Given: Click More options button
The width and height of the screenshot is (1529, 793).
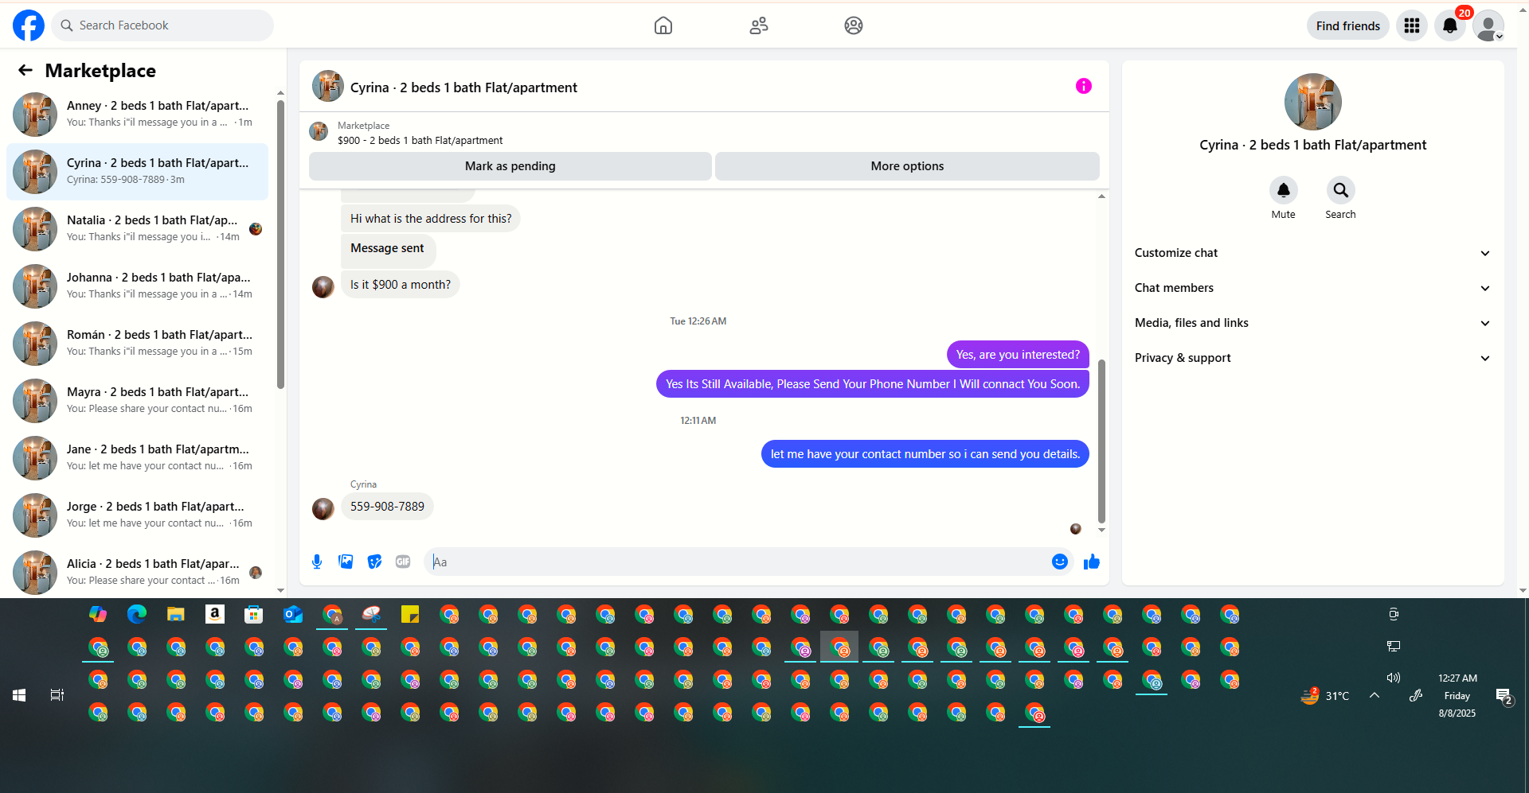Looking at the screenshot, I should tap(907, 166).
